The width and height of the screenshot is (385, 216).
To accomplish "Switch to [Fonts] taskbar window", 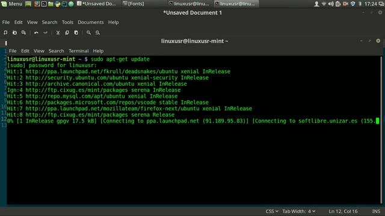I will (x=134, y=4).
